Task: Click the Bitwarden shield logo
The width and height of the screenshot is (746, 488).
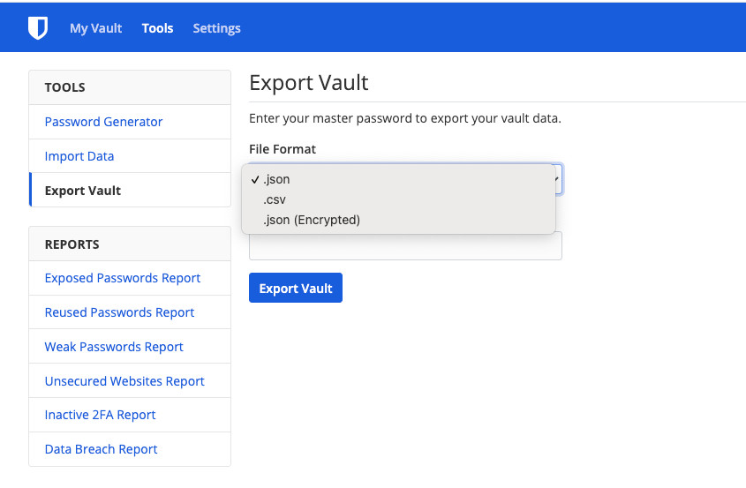Action: click(37, 28)
